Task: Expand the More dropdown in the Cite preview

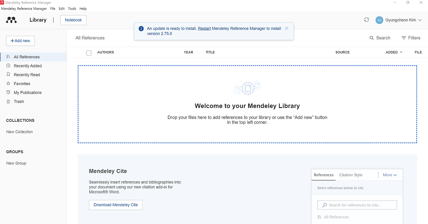Action: click(x=390, y=175)
